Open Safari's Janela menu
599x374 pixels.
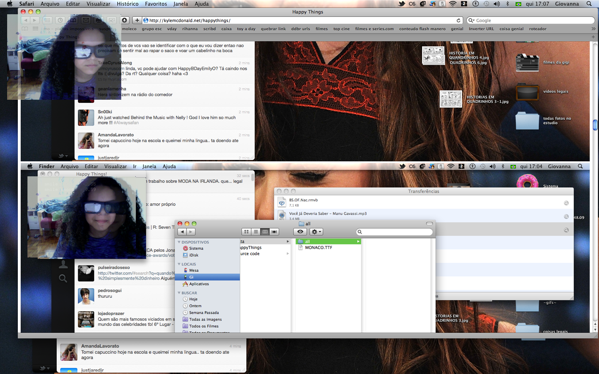point(181,4)
